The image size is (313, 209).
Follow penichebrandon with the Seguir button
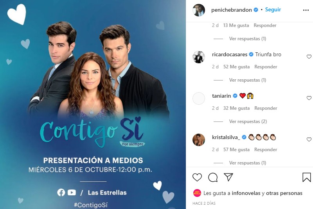[x=273, y=9]
